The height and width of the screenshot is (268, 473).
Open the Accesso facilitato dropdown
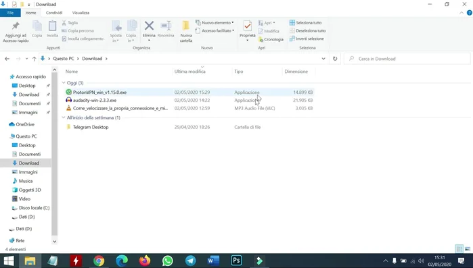[215, 30]
